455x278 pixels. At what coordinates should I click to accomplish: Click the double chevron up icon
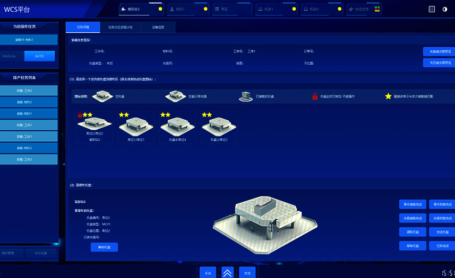tap(227, 272)
